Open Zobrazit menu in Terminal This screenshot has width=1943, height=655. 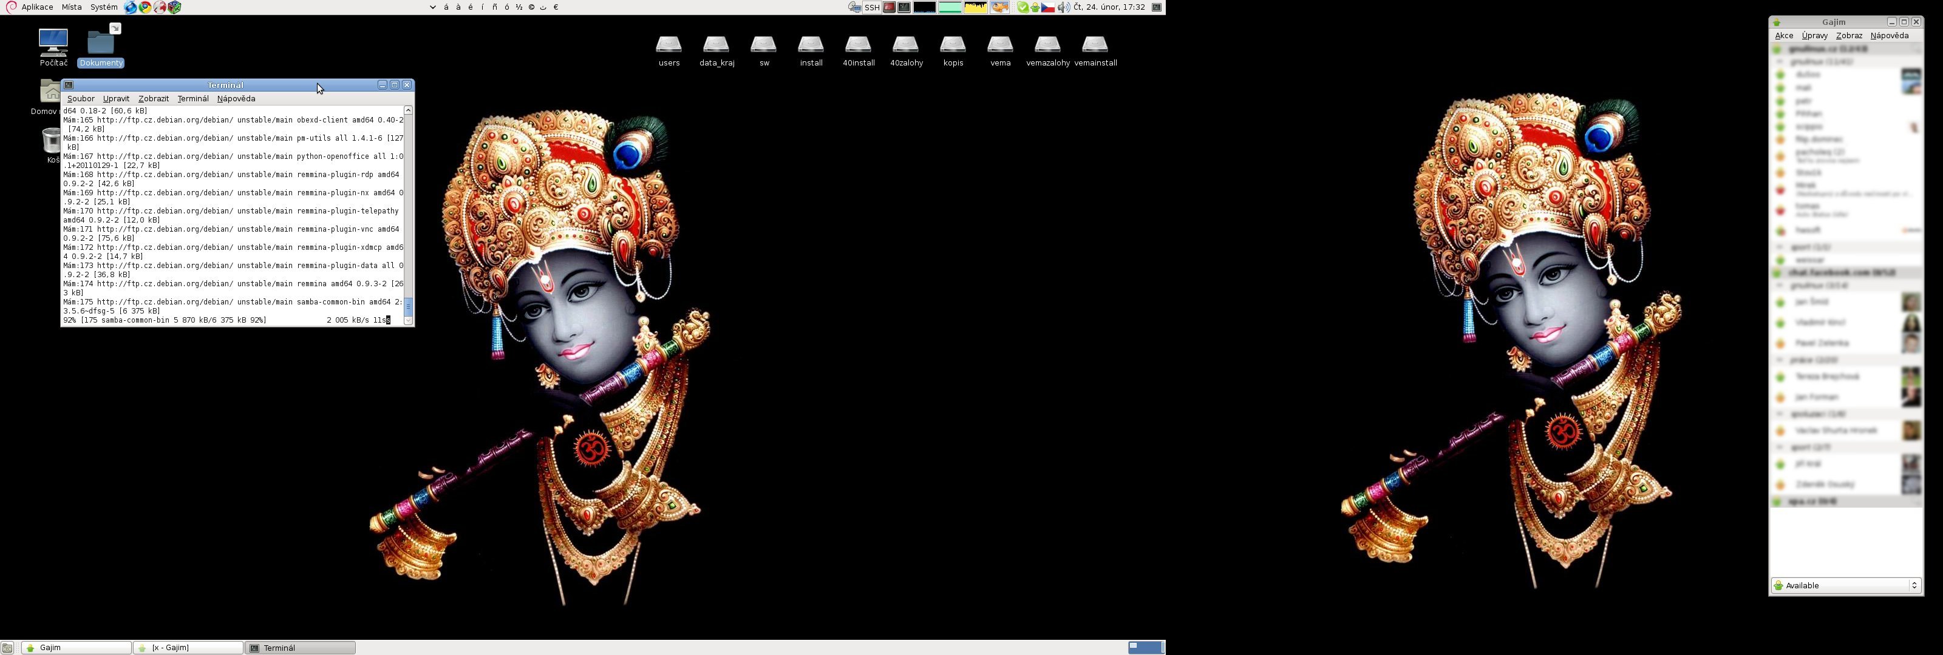(x=153, y=99)
